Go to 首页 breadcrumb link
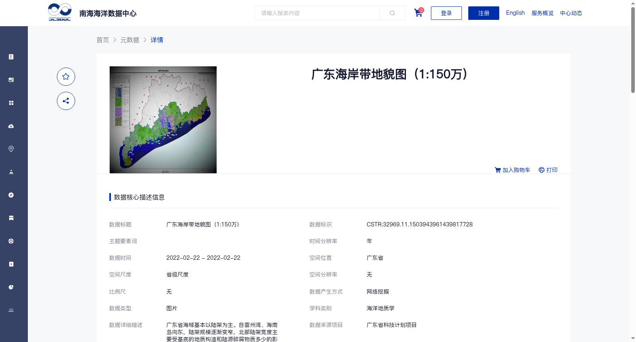636x342 pixels. pyautogui.click(x=103, y=40)
